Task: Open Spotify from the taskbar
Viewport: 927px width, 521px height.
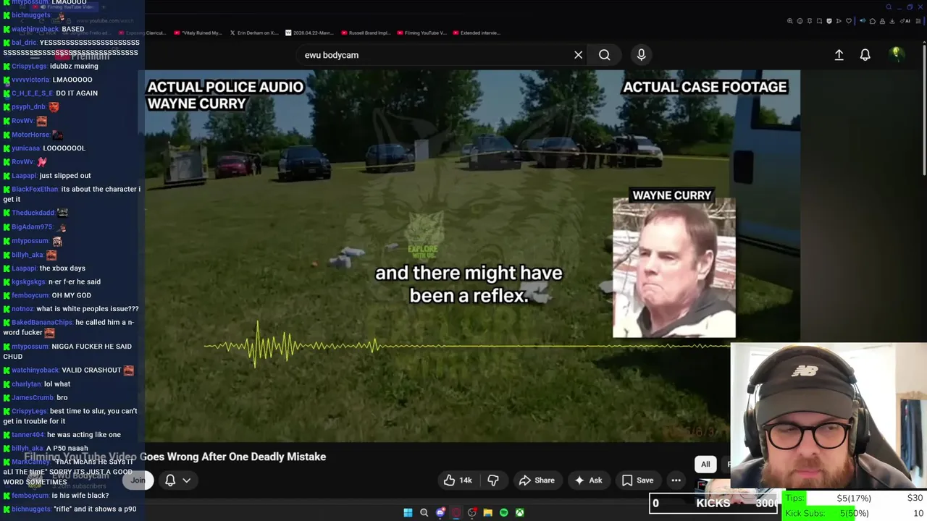Action: tap(504, 512)
